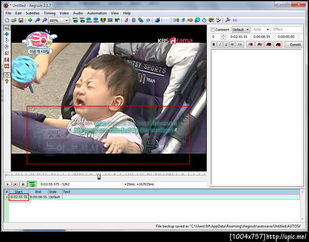The width and height of the screenshot is (309, 242).
Task: Jump video to the line start time
Action: [x=75, y=20]
